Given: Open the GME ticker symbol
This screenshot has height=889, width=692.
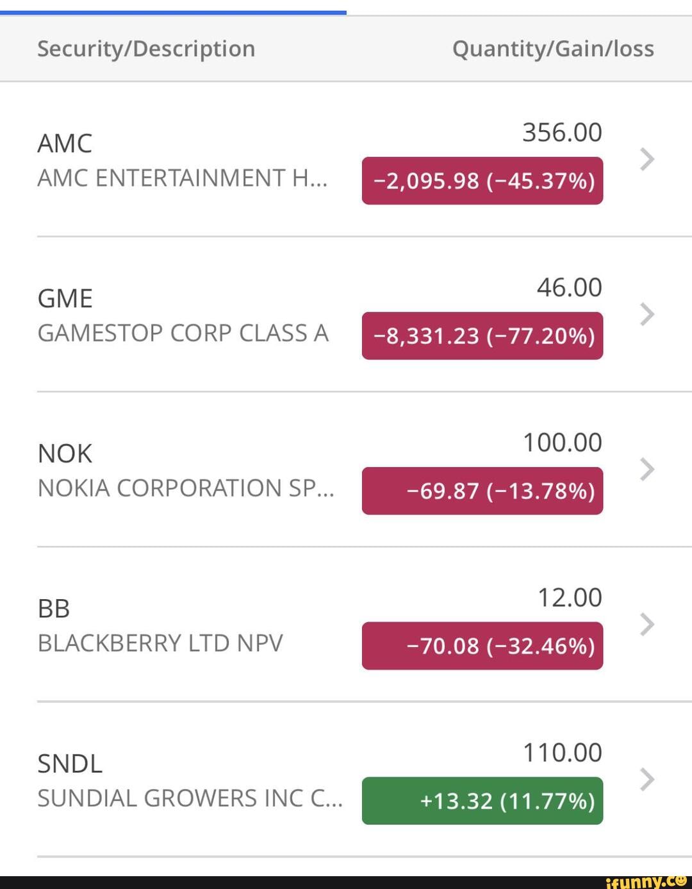Looking at the screenshot, I should coord(65,299).
